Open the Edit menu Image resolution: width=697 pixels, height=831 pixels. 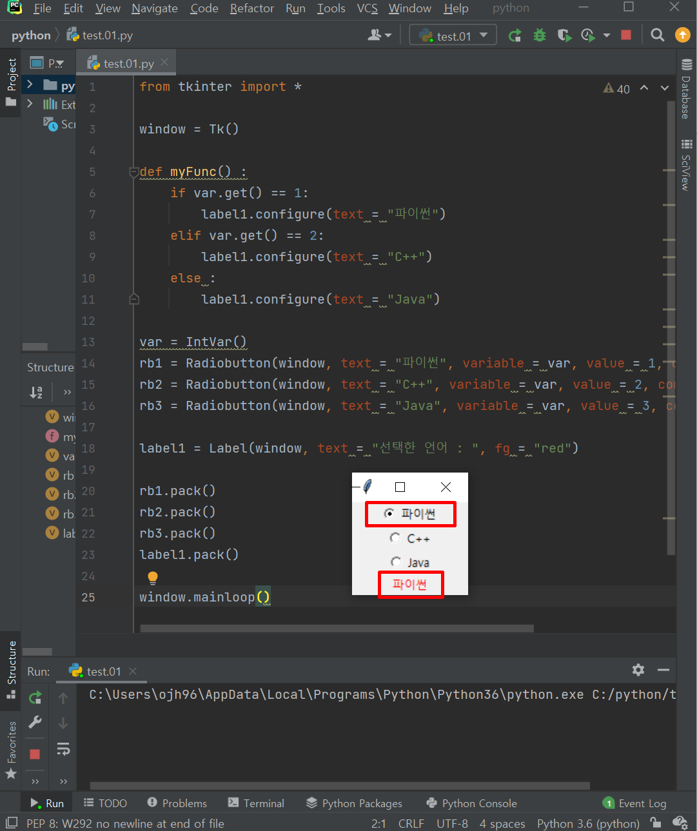(x=74, y=8)
